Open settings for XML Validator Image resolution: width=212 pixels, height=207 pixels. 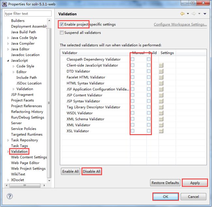click(x=161, y=125)
